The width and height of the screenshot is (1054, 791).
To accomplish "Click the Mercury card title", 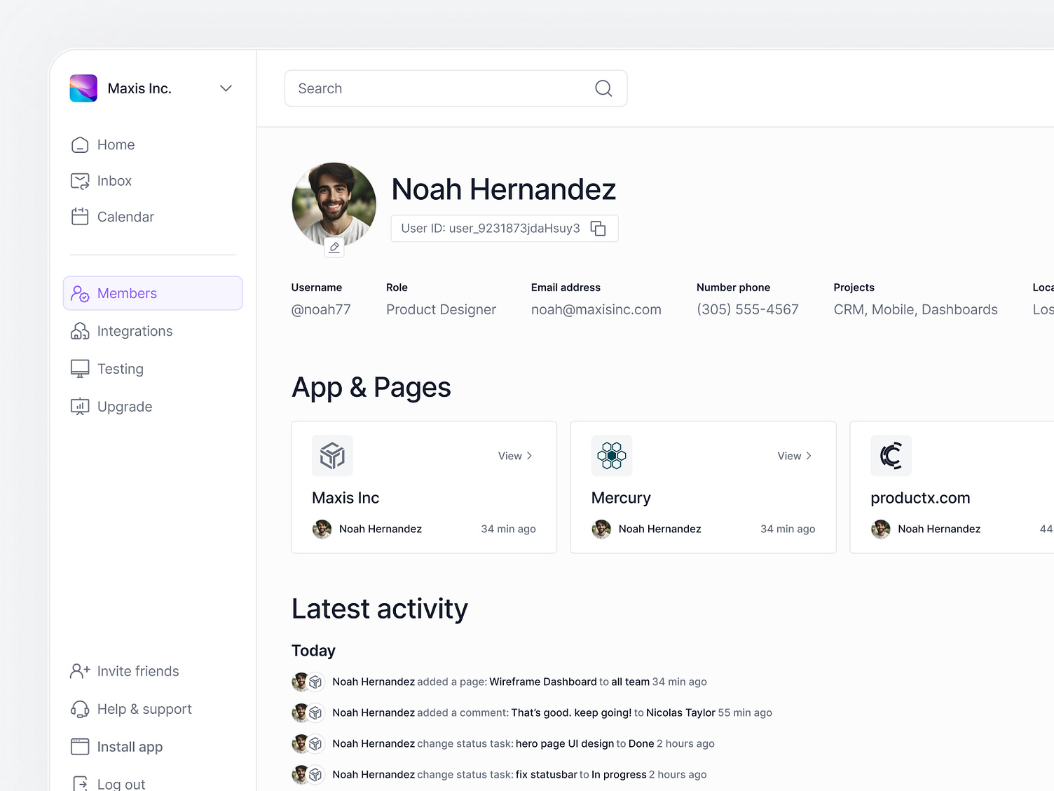I will (x=621, y=498).
